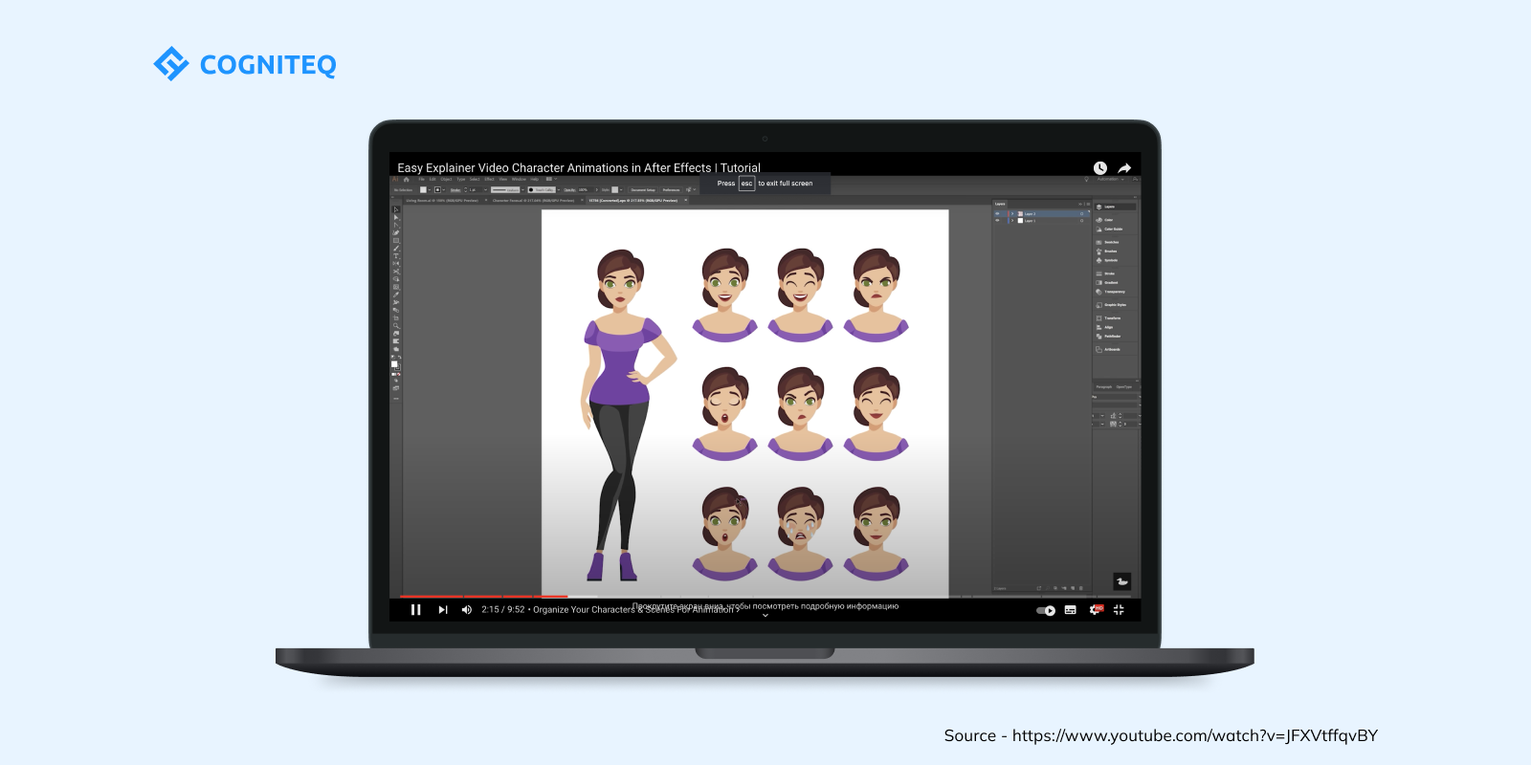The height and width of the screenshot is (765, 1531).
Task: Skip to the next video
Action: [x=443, y=610]
